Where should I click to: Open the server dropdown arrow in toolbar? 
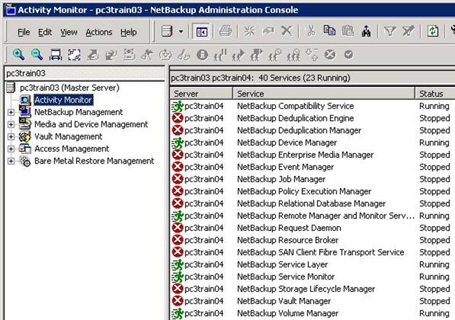click(181, 32)
